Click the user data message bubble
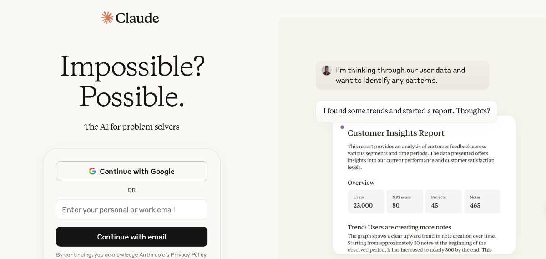This screenshot has width=546, height=259. [402, 75]
